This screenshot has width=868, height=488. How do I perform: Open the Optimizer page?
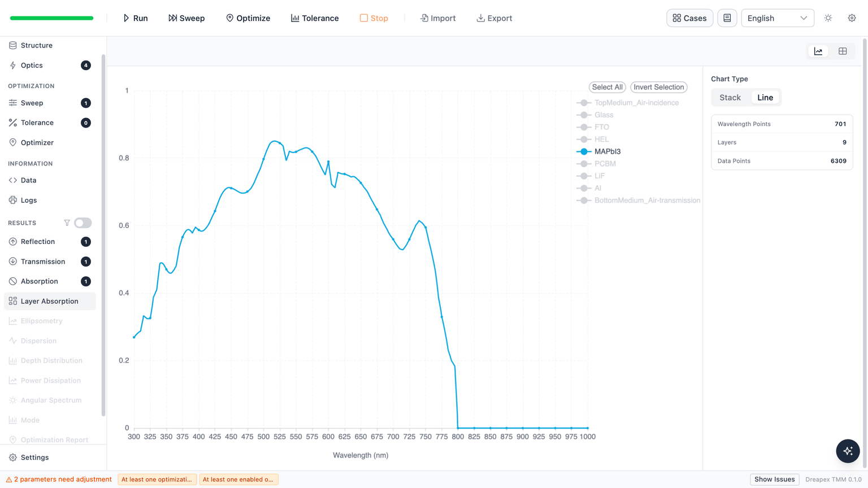tap(50, 142)
